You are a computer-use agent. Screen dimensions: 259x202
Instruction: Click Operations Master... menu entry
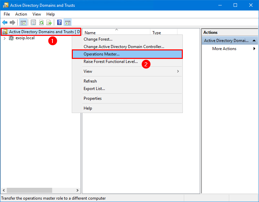(127, 54)
